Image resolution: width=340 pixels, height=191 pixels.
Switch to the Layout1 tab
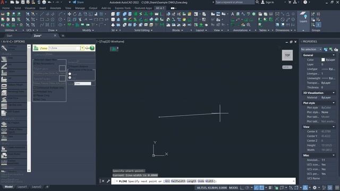[22, 187]
